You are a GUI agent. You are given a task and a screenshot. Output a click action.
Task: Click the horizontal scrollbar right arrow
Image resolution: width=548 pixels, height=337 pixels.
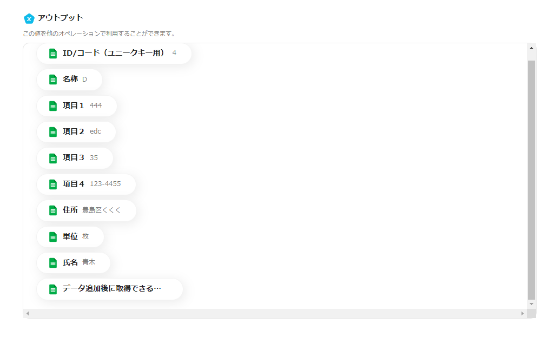[523, 313]
